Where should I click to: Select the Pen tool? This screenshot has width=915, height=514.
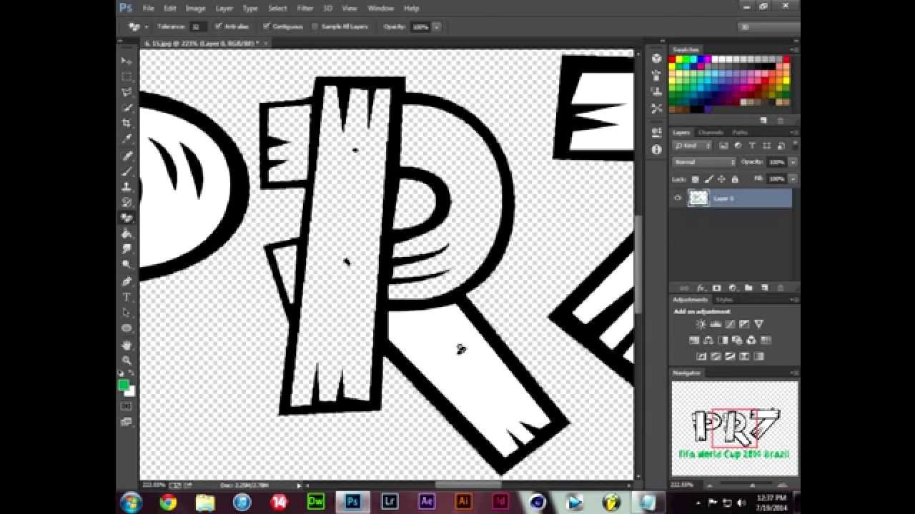click(x=127, y=281)
